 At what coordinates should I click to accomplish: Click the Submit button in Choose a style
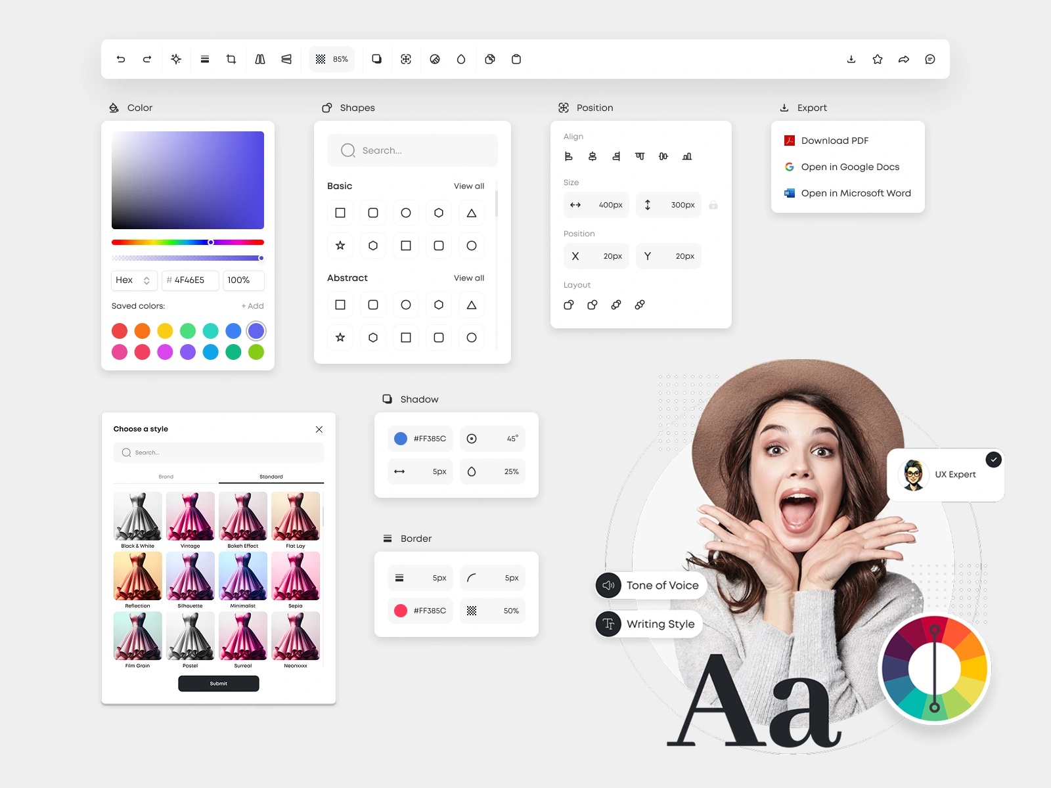coord(218,684)
